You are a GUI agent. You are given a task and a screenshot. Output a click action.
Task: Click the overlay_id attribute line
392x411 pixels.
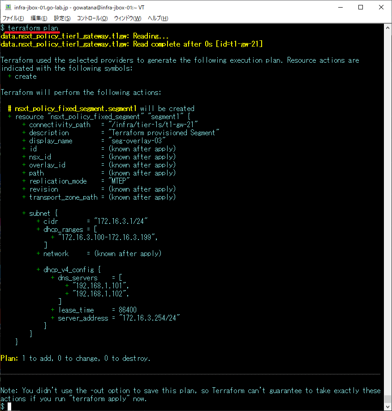[99, 165]
